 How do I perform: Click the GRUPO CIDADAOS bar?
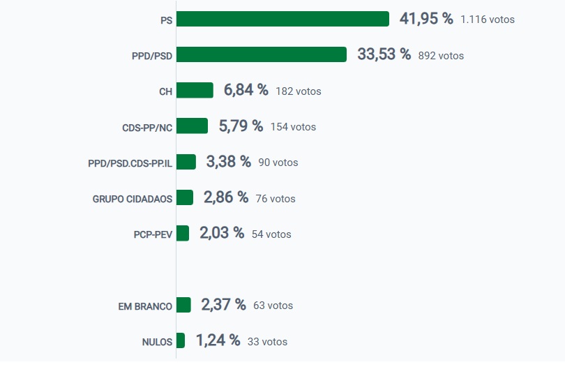pyautogui.click(x=185, y=197)
